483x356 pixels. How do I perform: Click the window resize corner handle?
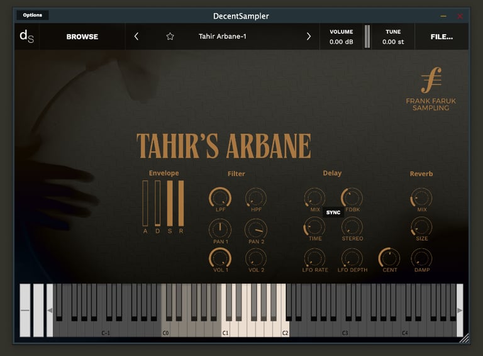[x=464, y=338]
